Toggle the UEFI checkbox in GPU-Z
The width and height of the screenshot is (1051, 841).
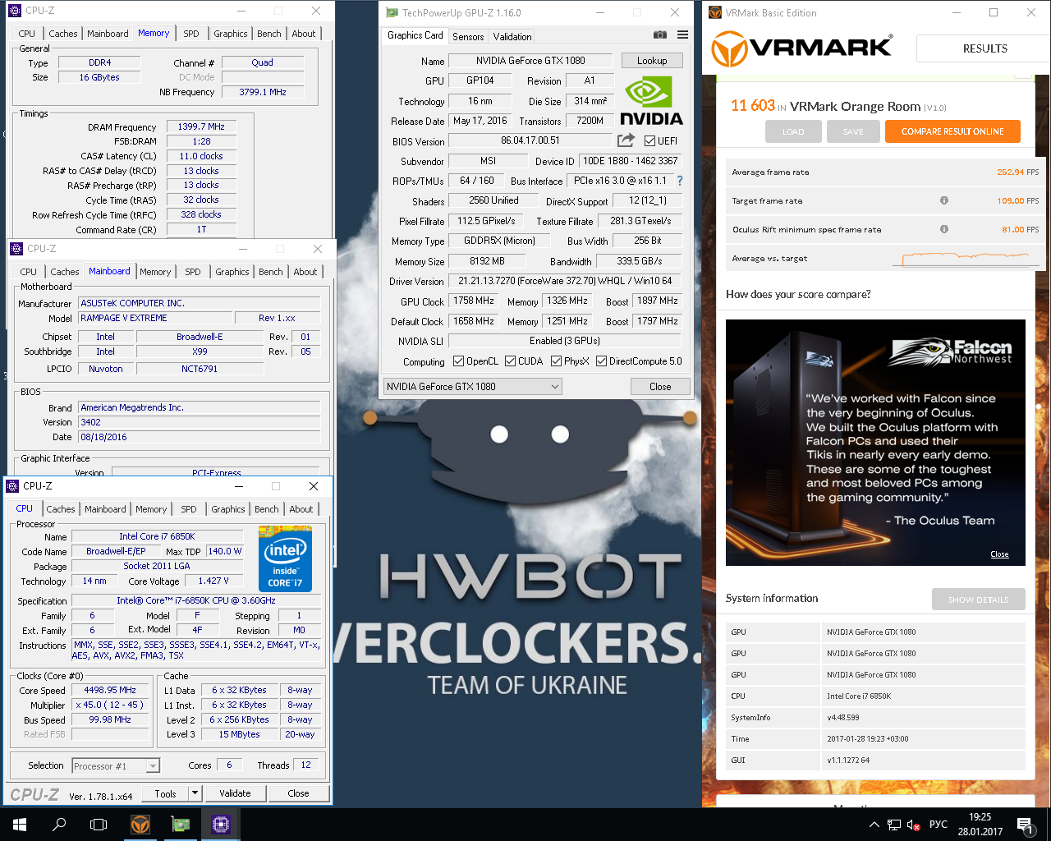point(649,141)
